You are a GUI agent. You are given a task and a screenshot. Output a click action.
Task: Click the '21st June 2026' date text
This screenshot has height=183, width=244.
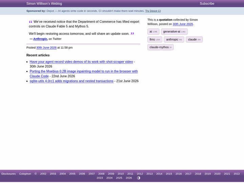pos(127,81)
